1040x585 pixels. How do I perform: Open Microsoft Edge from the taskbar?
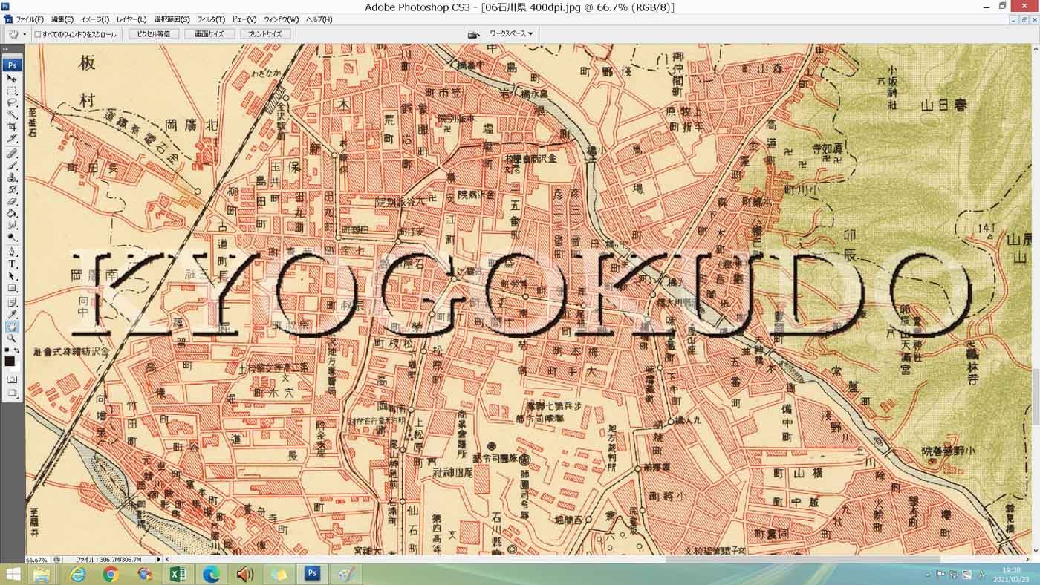tap(211, 574)
